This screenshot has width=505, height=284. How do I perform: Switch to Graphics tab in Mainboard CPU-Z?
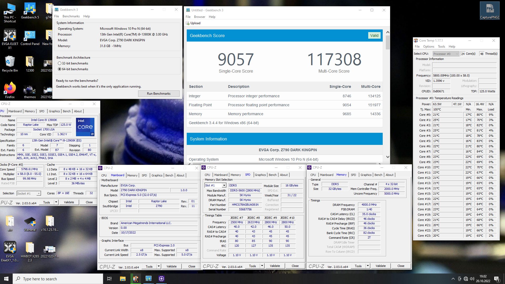[157, 175]
